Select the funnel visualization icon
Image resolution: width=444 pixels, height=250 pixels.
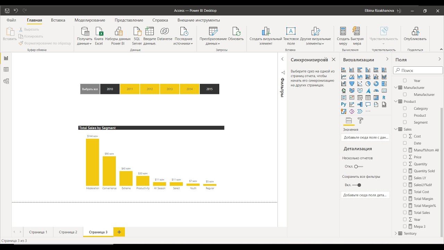pyautogui.click(x=352, y=84)
